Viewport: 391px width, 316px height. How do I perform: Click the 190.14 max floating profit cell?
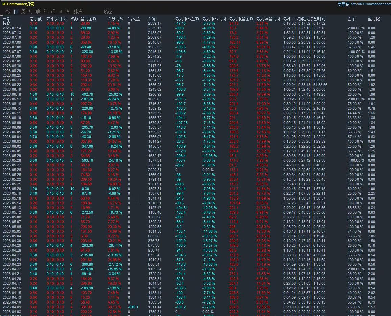(235, 42)
